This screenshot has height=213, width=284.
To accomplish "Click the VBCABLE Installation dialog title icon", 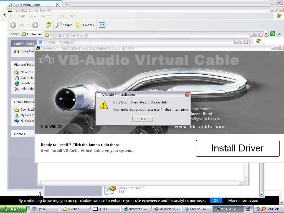I will pyautogui.click(x=99, y=94).
